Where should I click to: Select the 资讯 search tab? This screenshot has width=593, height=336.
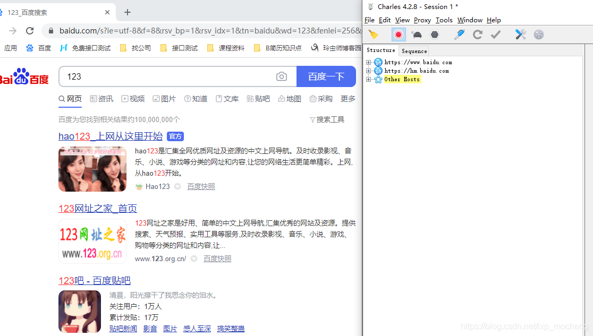coord(101,99)
